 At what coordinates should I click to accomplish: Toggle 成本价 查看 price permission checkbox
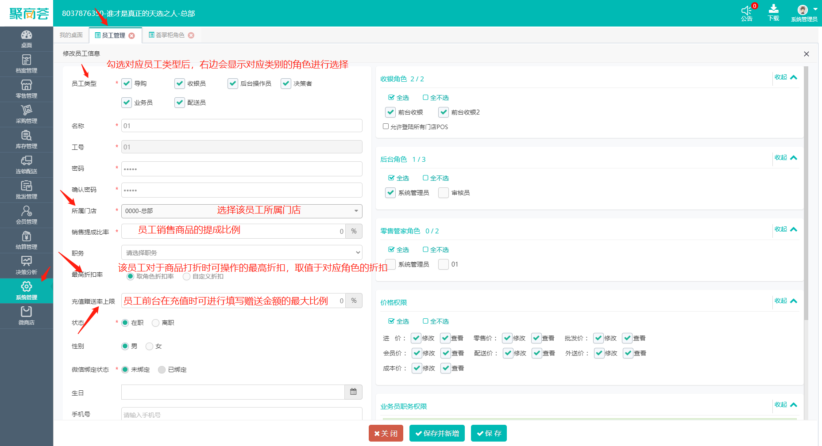[446, 368]
